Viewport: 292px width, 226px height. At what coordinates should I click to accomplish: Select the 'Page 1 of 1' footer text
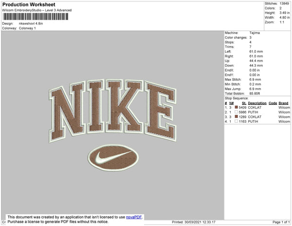point(281,222)
